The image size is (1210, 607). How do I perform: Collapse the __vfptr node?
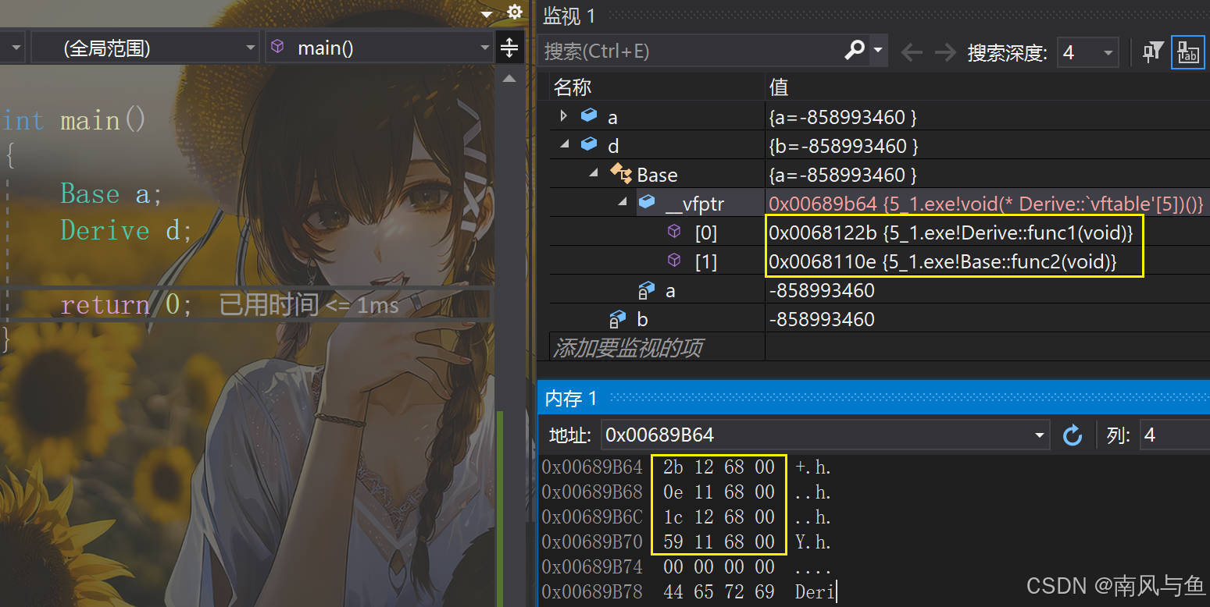623,203
